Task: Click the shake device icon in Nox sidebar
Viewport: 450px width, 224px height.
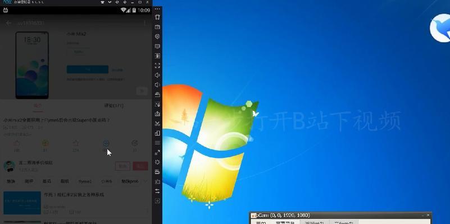Action: [157, 17]
